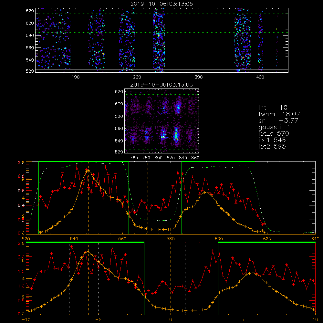This screenshot has width=323, height=323.
Task: Click x-axis label 0 of bottom plot
Action: pos(171,320)
